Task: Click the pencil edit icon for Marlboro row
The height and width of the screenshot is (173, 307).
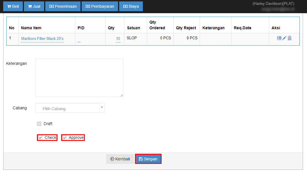Action: [284, 38]
